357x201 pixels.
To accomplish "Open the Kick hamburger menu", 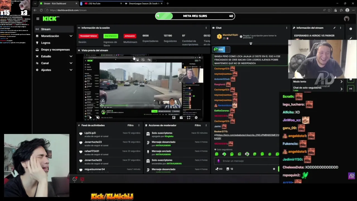I will tap(38, 19).
